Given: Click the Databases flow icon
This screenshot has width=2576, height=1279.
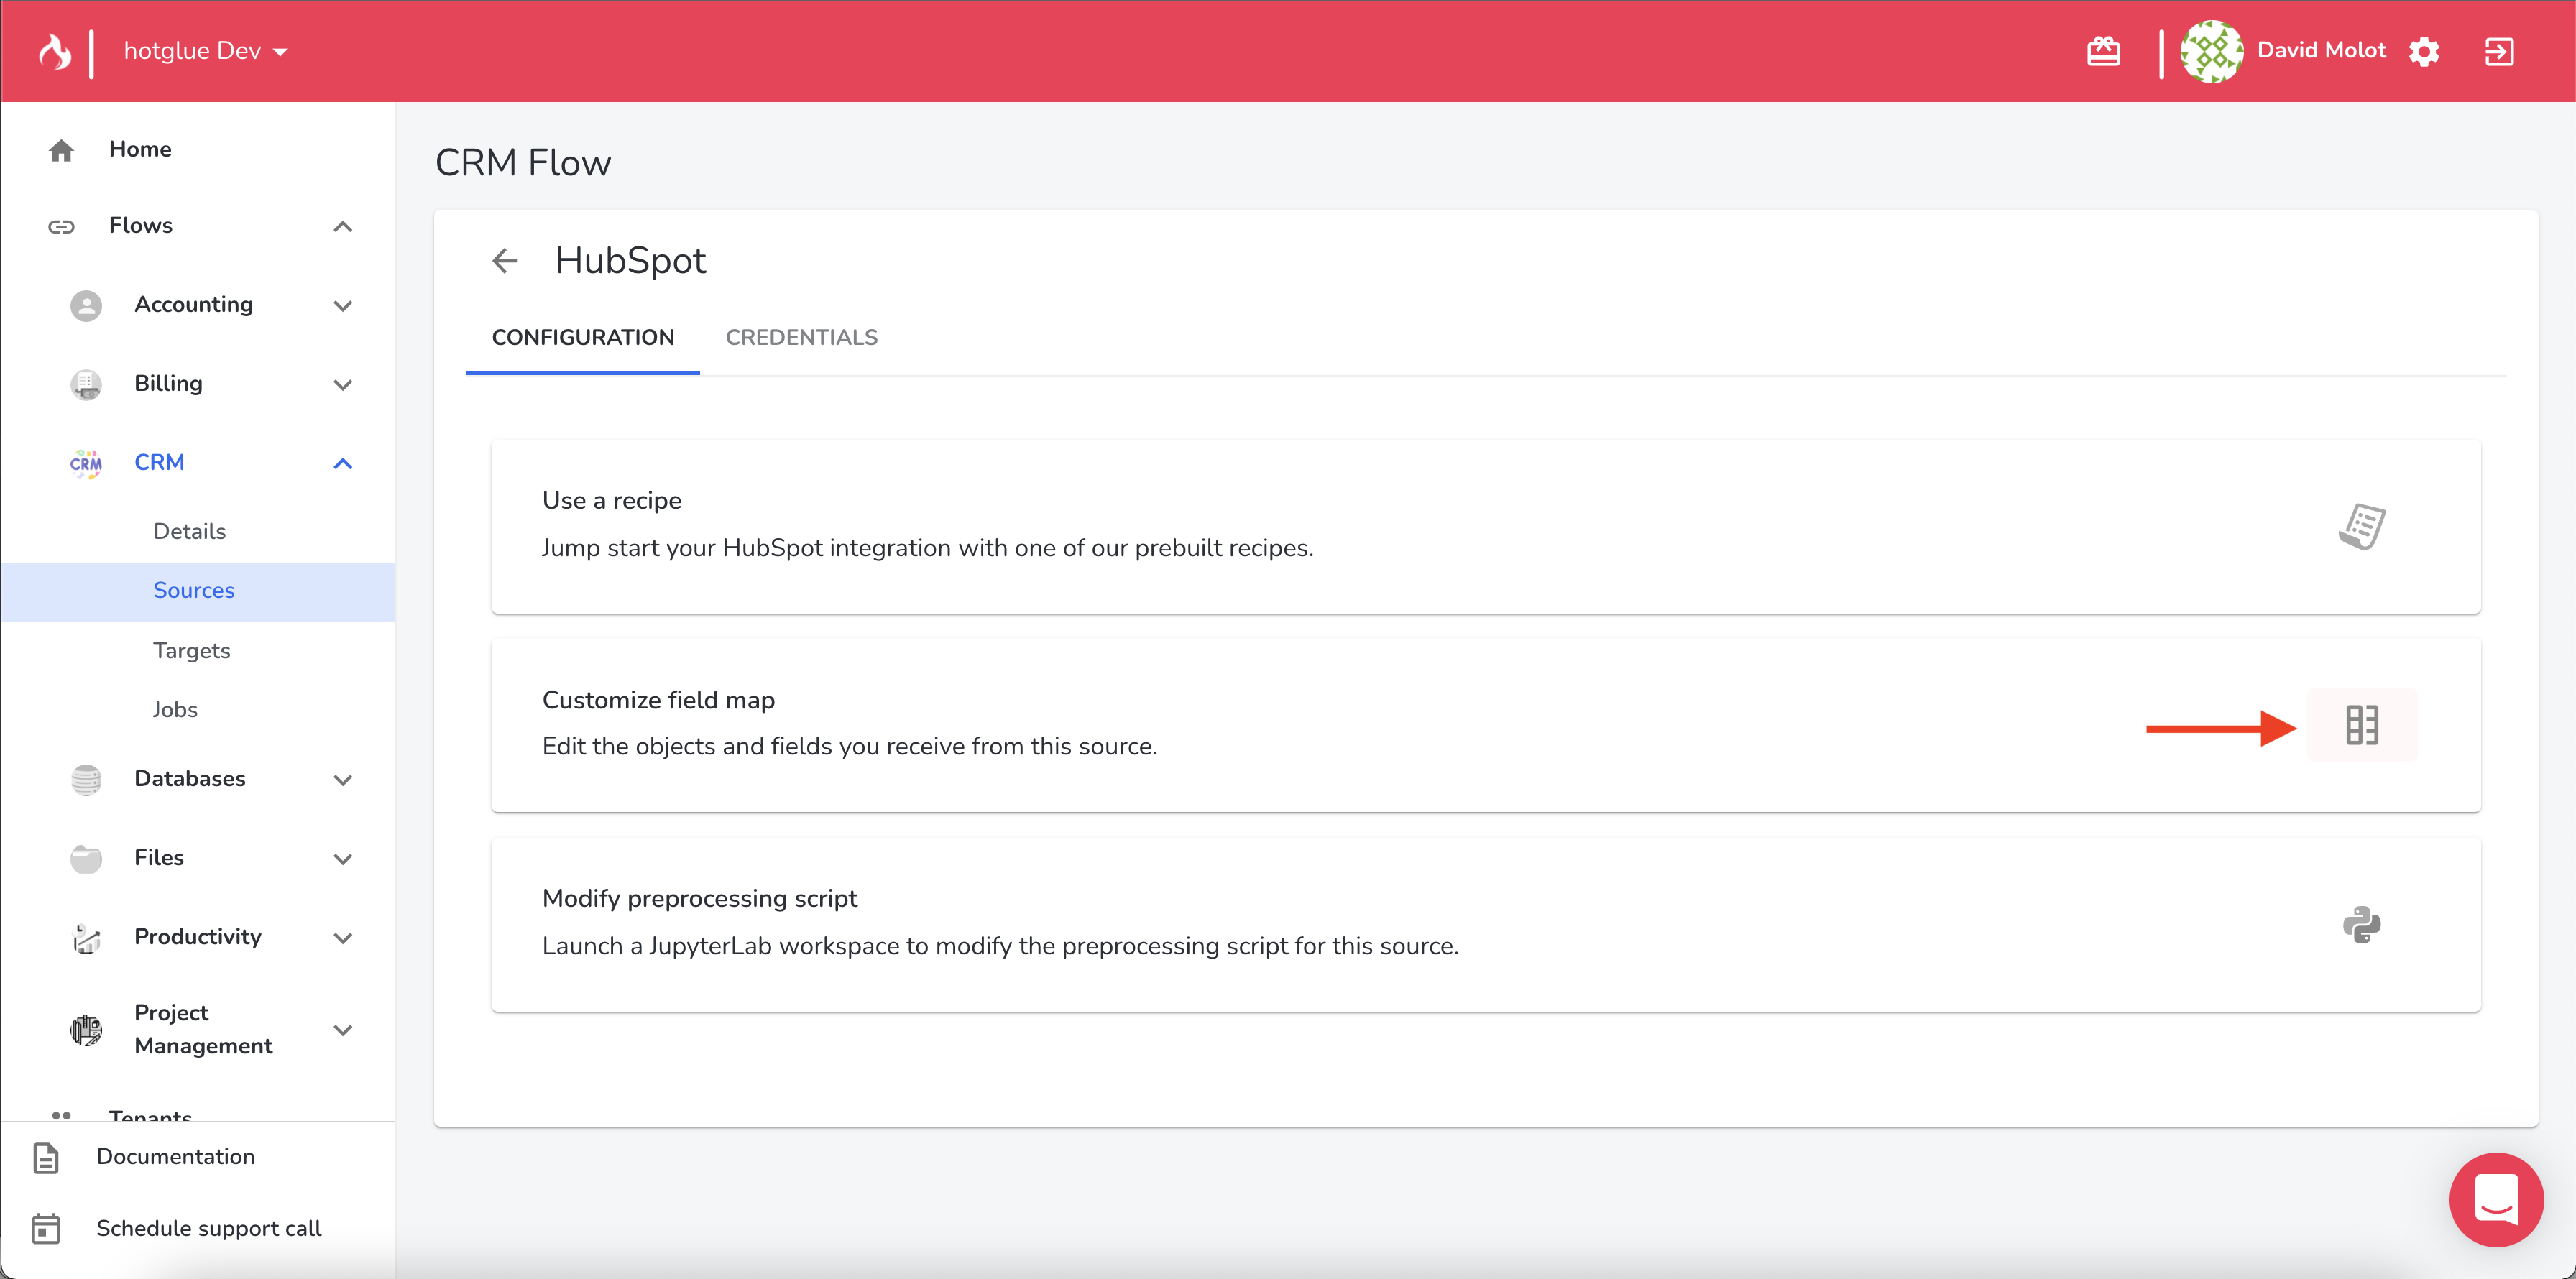Looking at the screenshot, I should click(x=86, y=779).
